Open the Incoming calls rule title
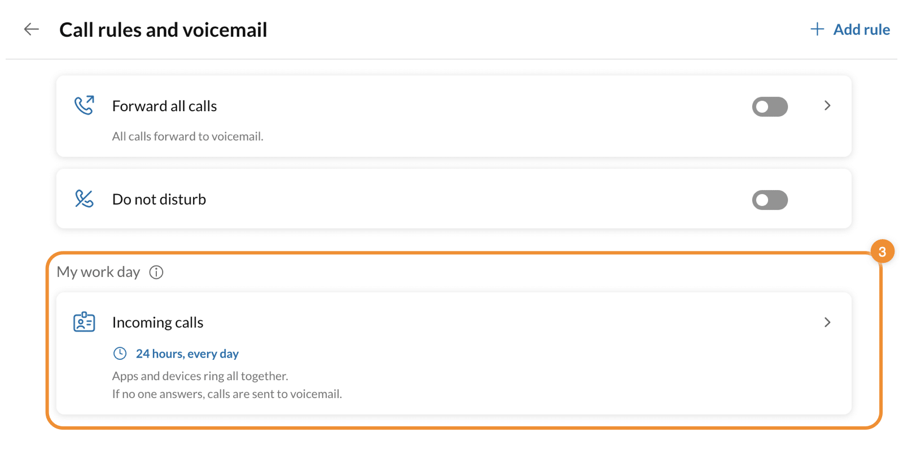Screen dimensions: 903x450 [157, 323]
